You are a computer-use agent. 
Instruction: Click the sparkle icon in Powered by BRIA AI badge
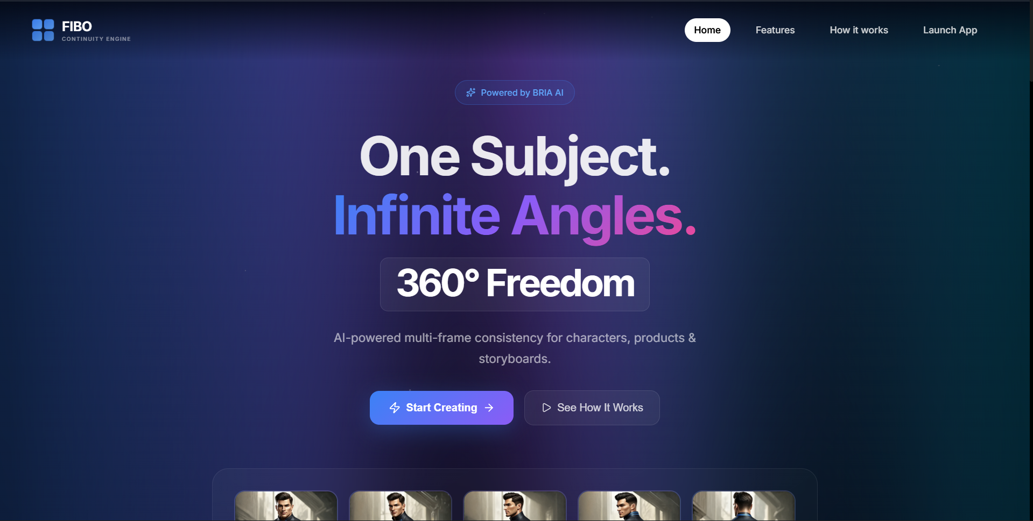point(471,92)
